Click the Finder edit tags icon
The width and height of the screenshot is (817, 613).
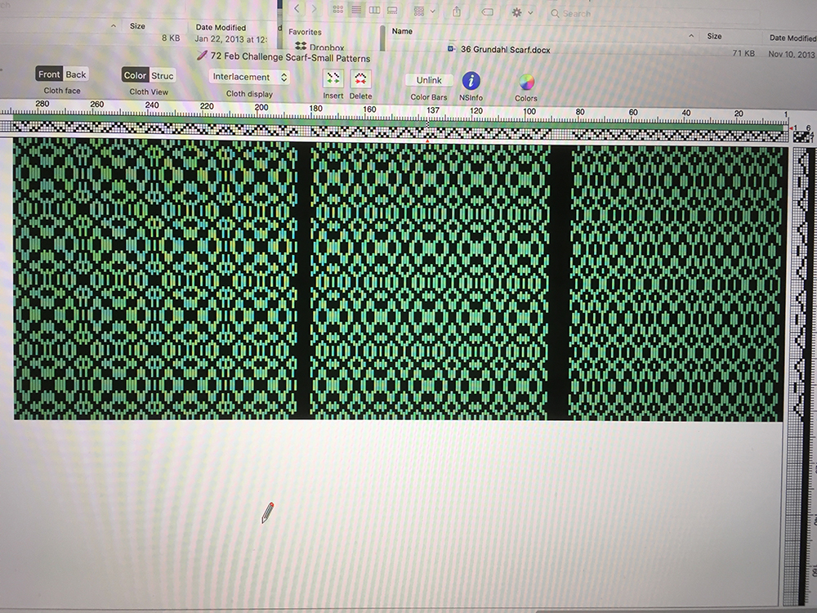487,11
